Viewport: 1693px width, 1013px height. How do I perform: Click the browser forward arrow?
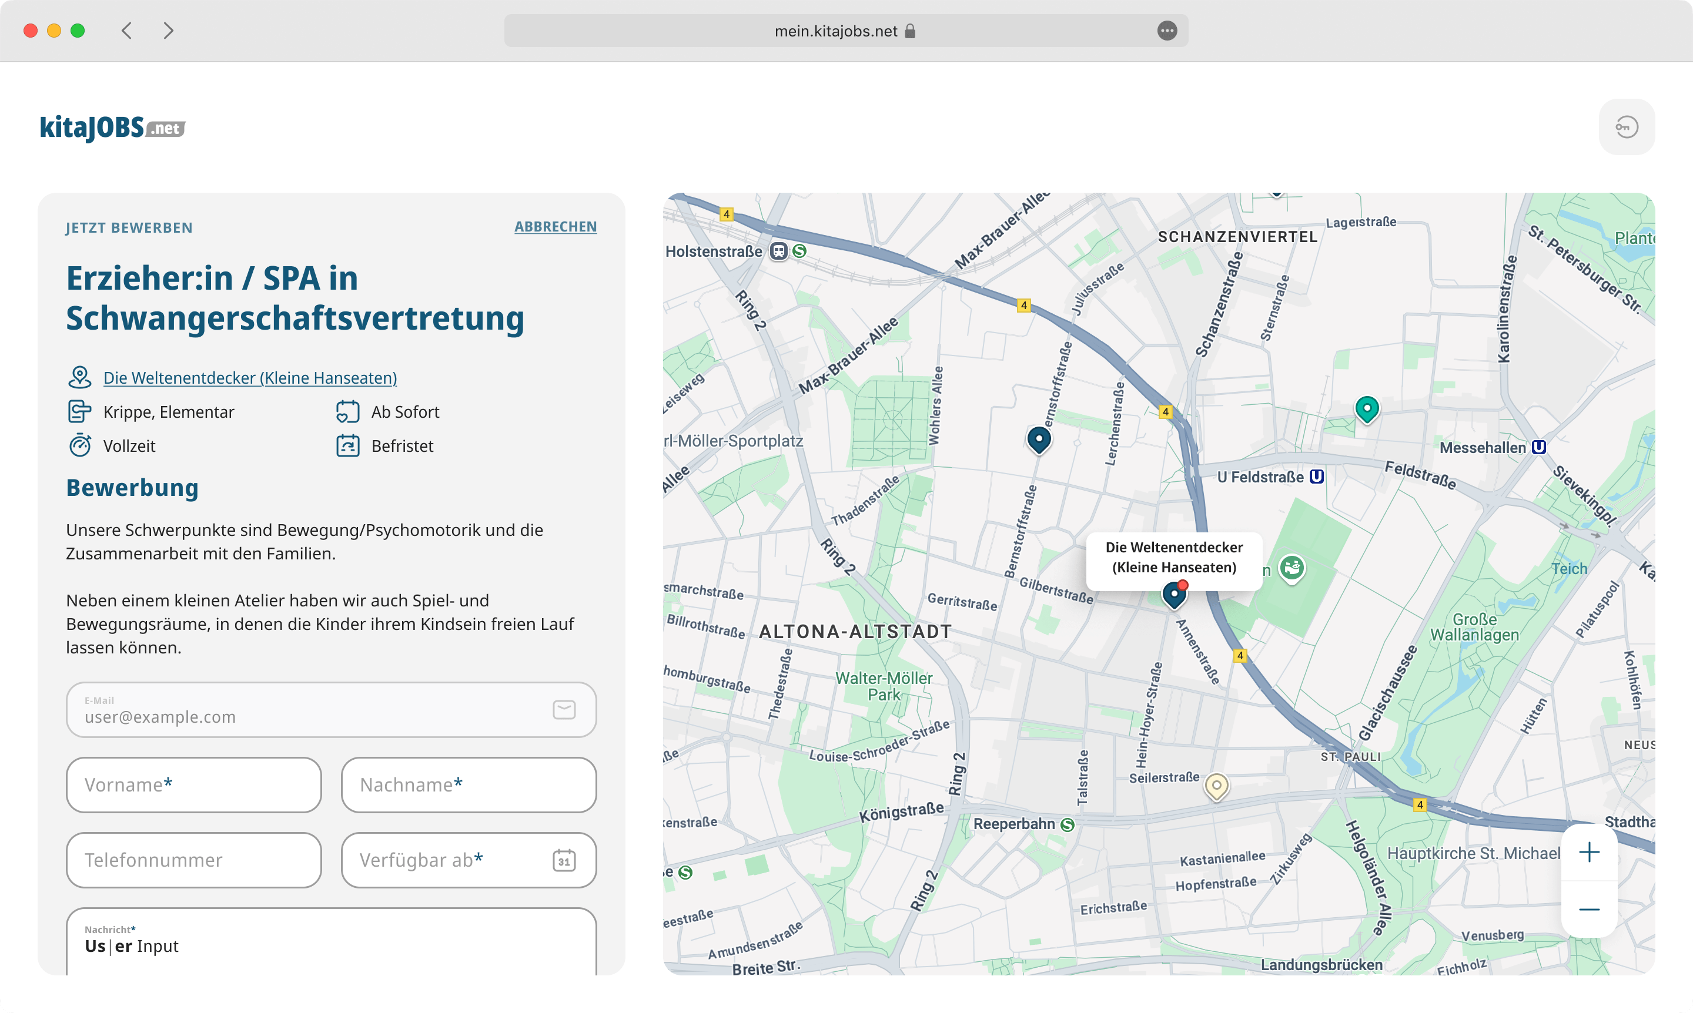tap(168, 31)
